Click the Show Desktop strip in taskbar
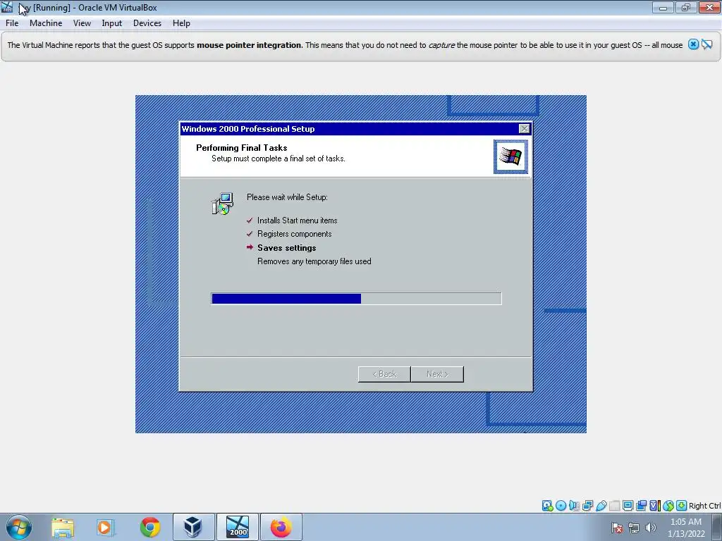Image resolution: width=722 pixels, height=541 pixels. point(717,527)
